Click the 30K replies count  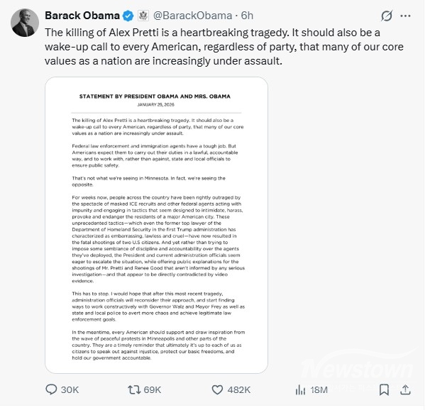pyautogui.click(x=71, y=389)
